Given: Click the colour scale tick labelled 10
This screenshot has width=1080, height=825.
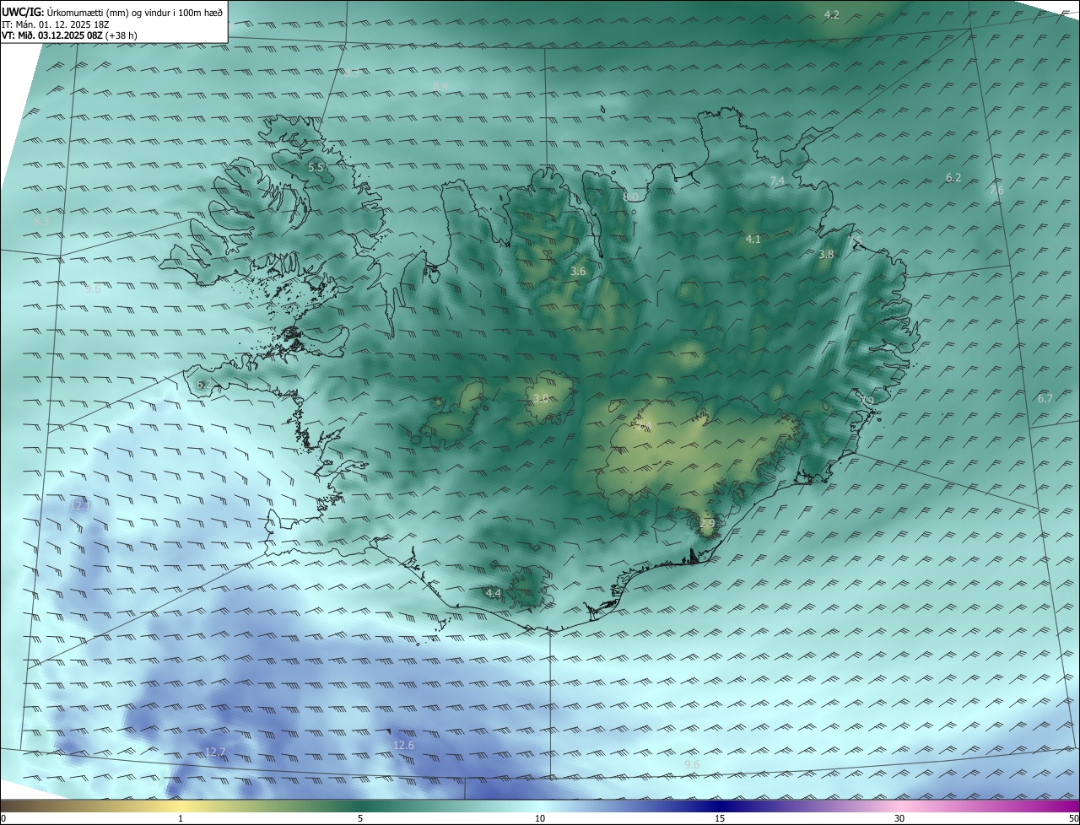Looking at the screenshot, I should click(x=540, y=819).
